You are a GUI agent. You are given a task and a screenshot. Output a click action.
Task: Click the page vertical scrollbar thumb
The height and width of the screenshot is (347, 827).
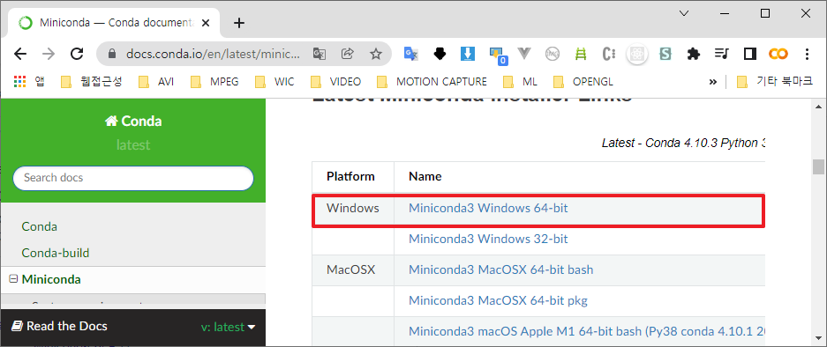click(x=818, y=166)
